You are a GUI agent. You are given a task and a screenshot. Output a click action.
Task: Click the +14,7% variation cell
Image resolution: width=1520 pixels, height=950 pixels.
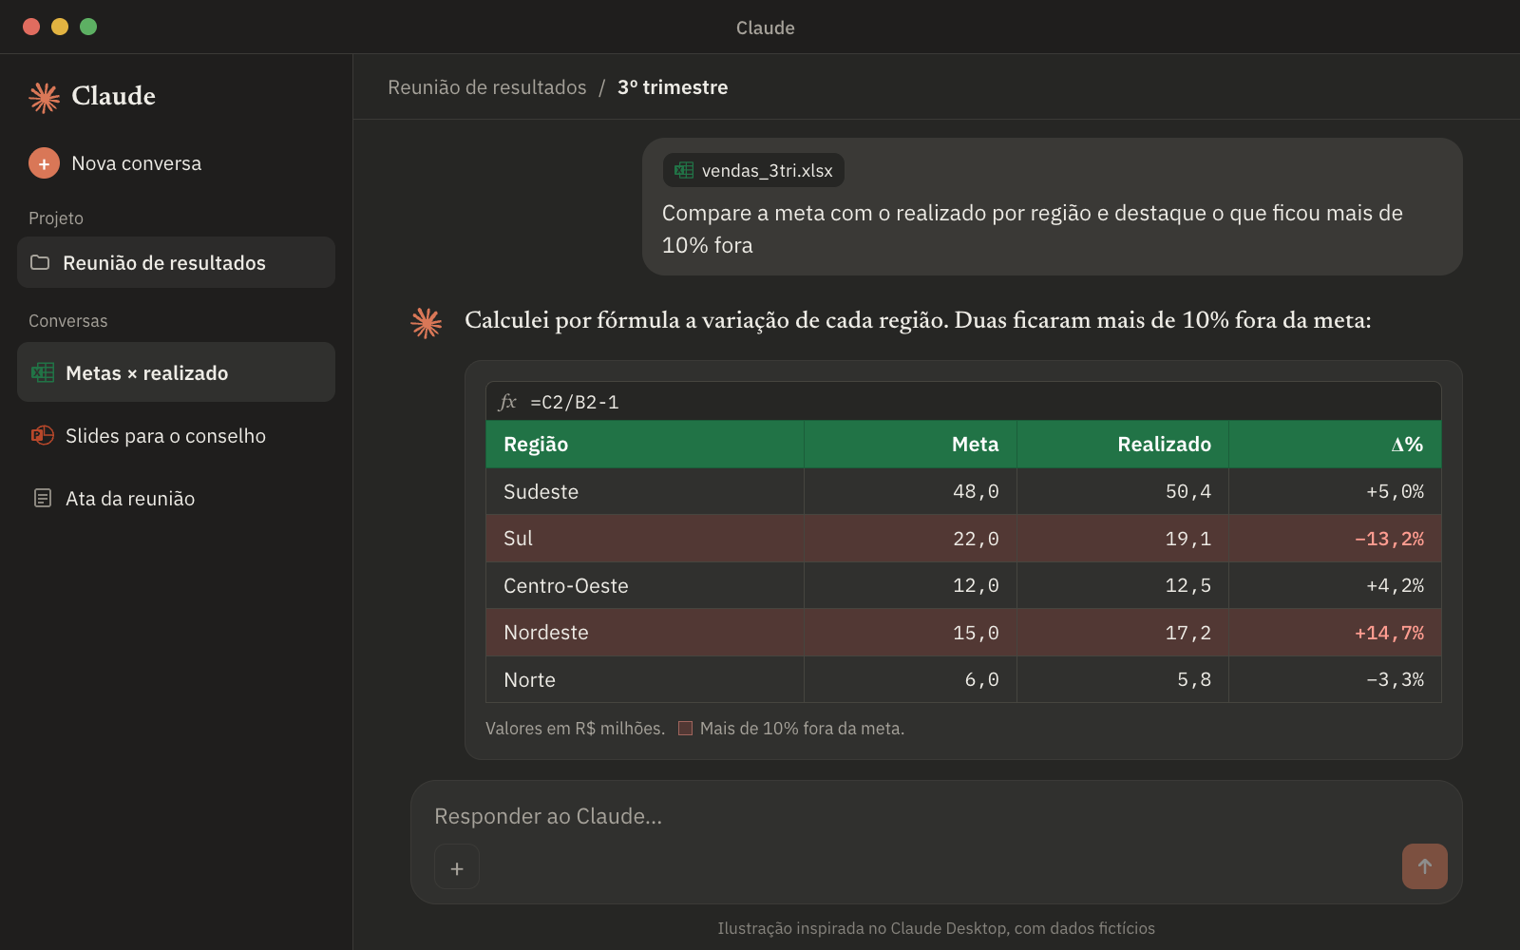pyautogui.click(x=1335, y=633)
